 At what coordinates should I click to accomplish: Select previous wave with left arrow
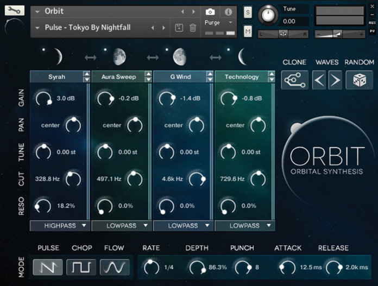click(x=319, y=80)
